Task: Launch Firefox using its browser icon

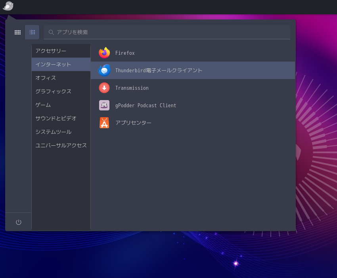Action: (104, 53)
